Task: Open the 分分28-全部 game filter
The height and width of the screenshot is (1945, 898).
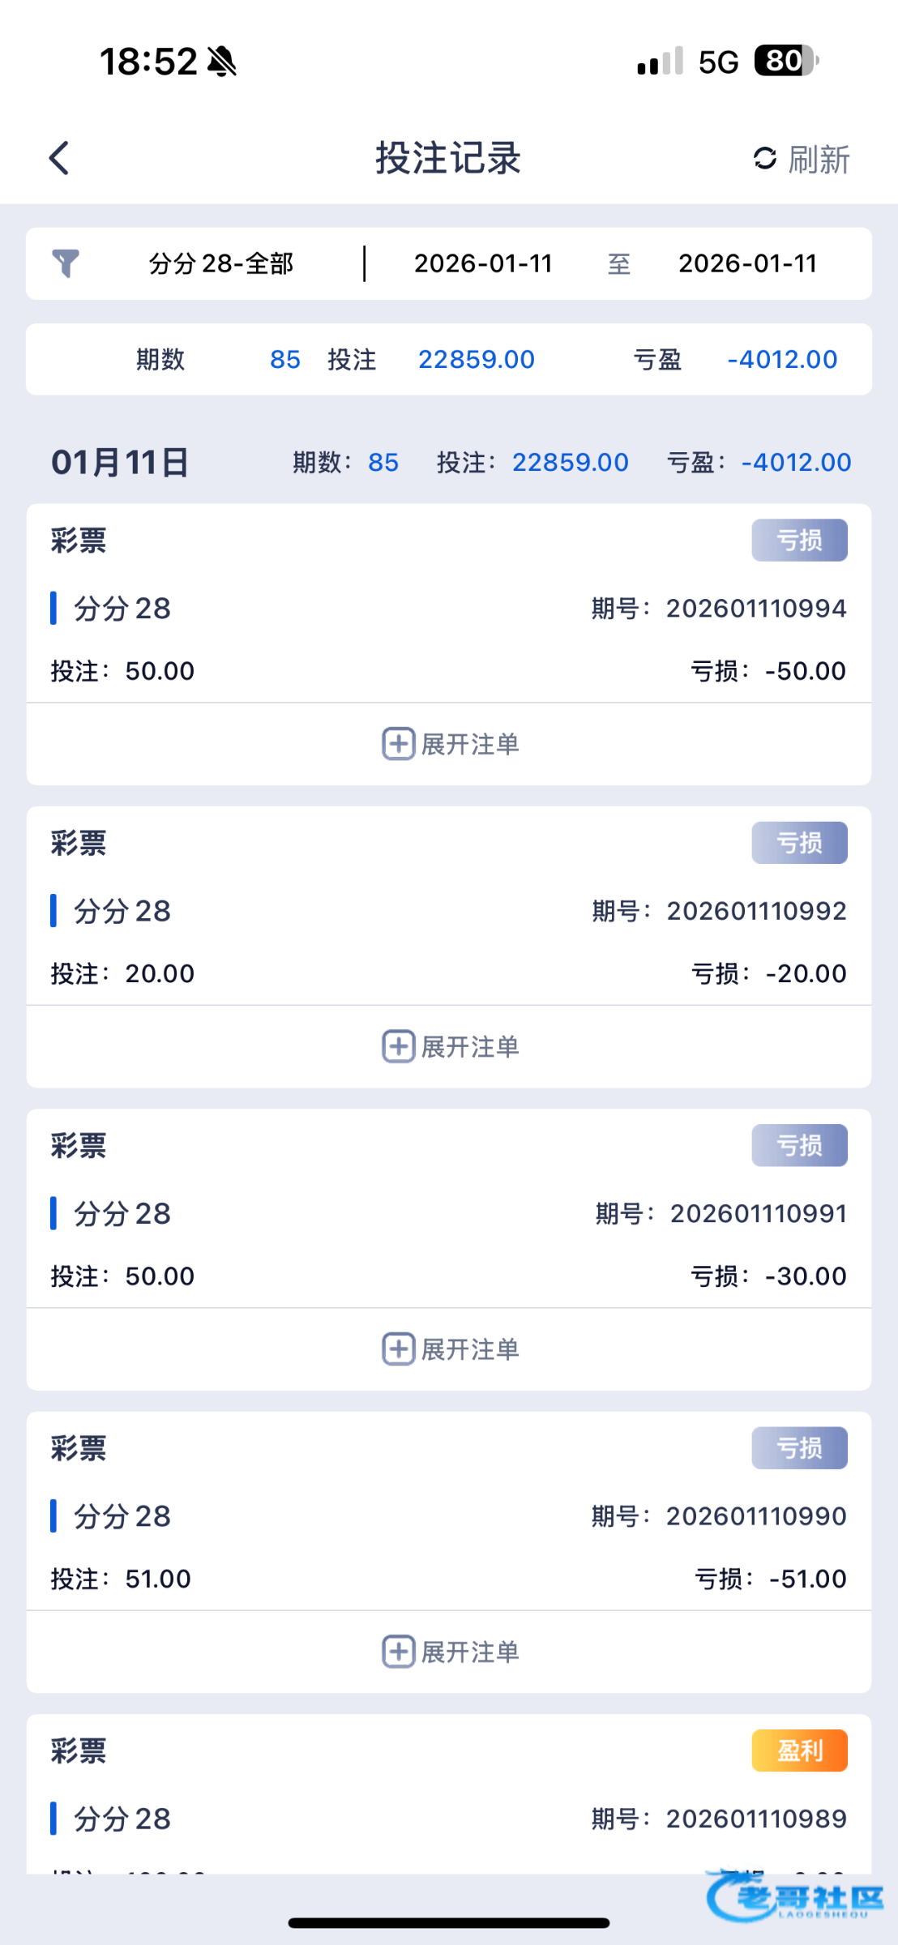Action: [x=220, y=263]
